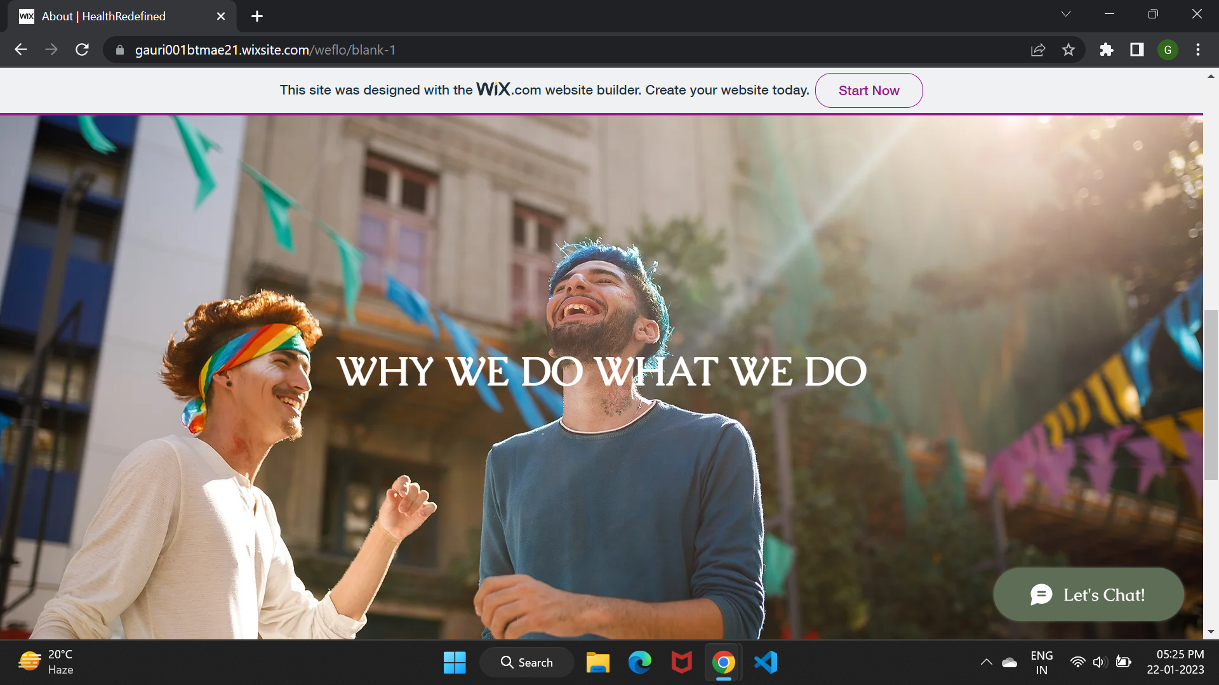Open Visual Studio Code from taskbar

766,662
